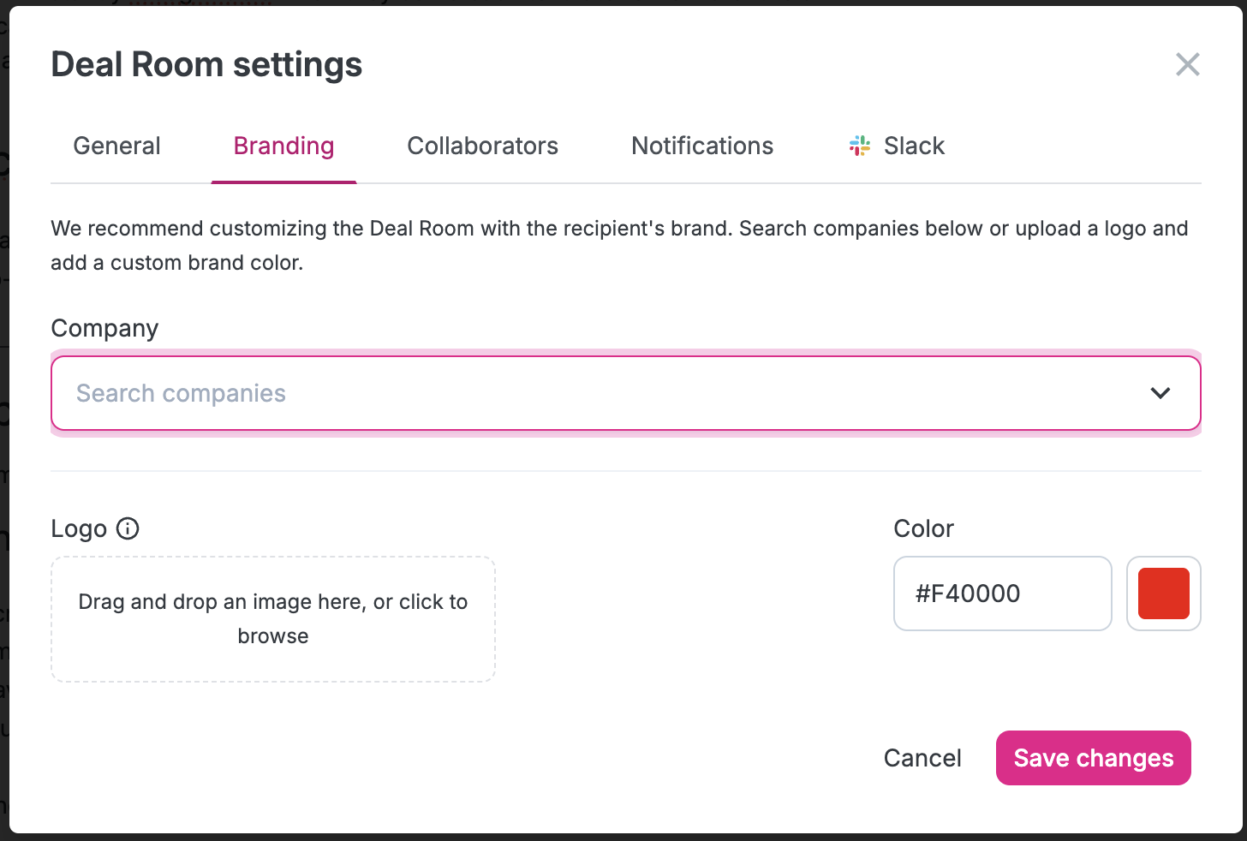This screenshot has height=841, width=1247.
Task: Open the Slack tab label
Action: [914, 146]
